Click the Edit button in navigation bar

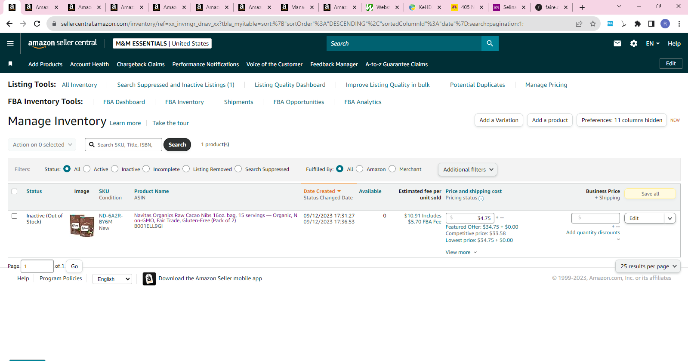(671, 64)
